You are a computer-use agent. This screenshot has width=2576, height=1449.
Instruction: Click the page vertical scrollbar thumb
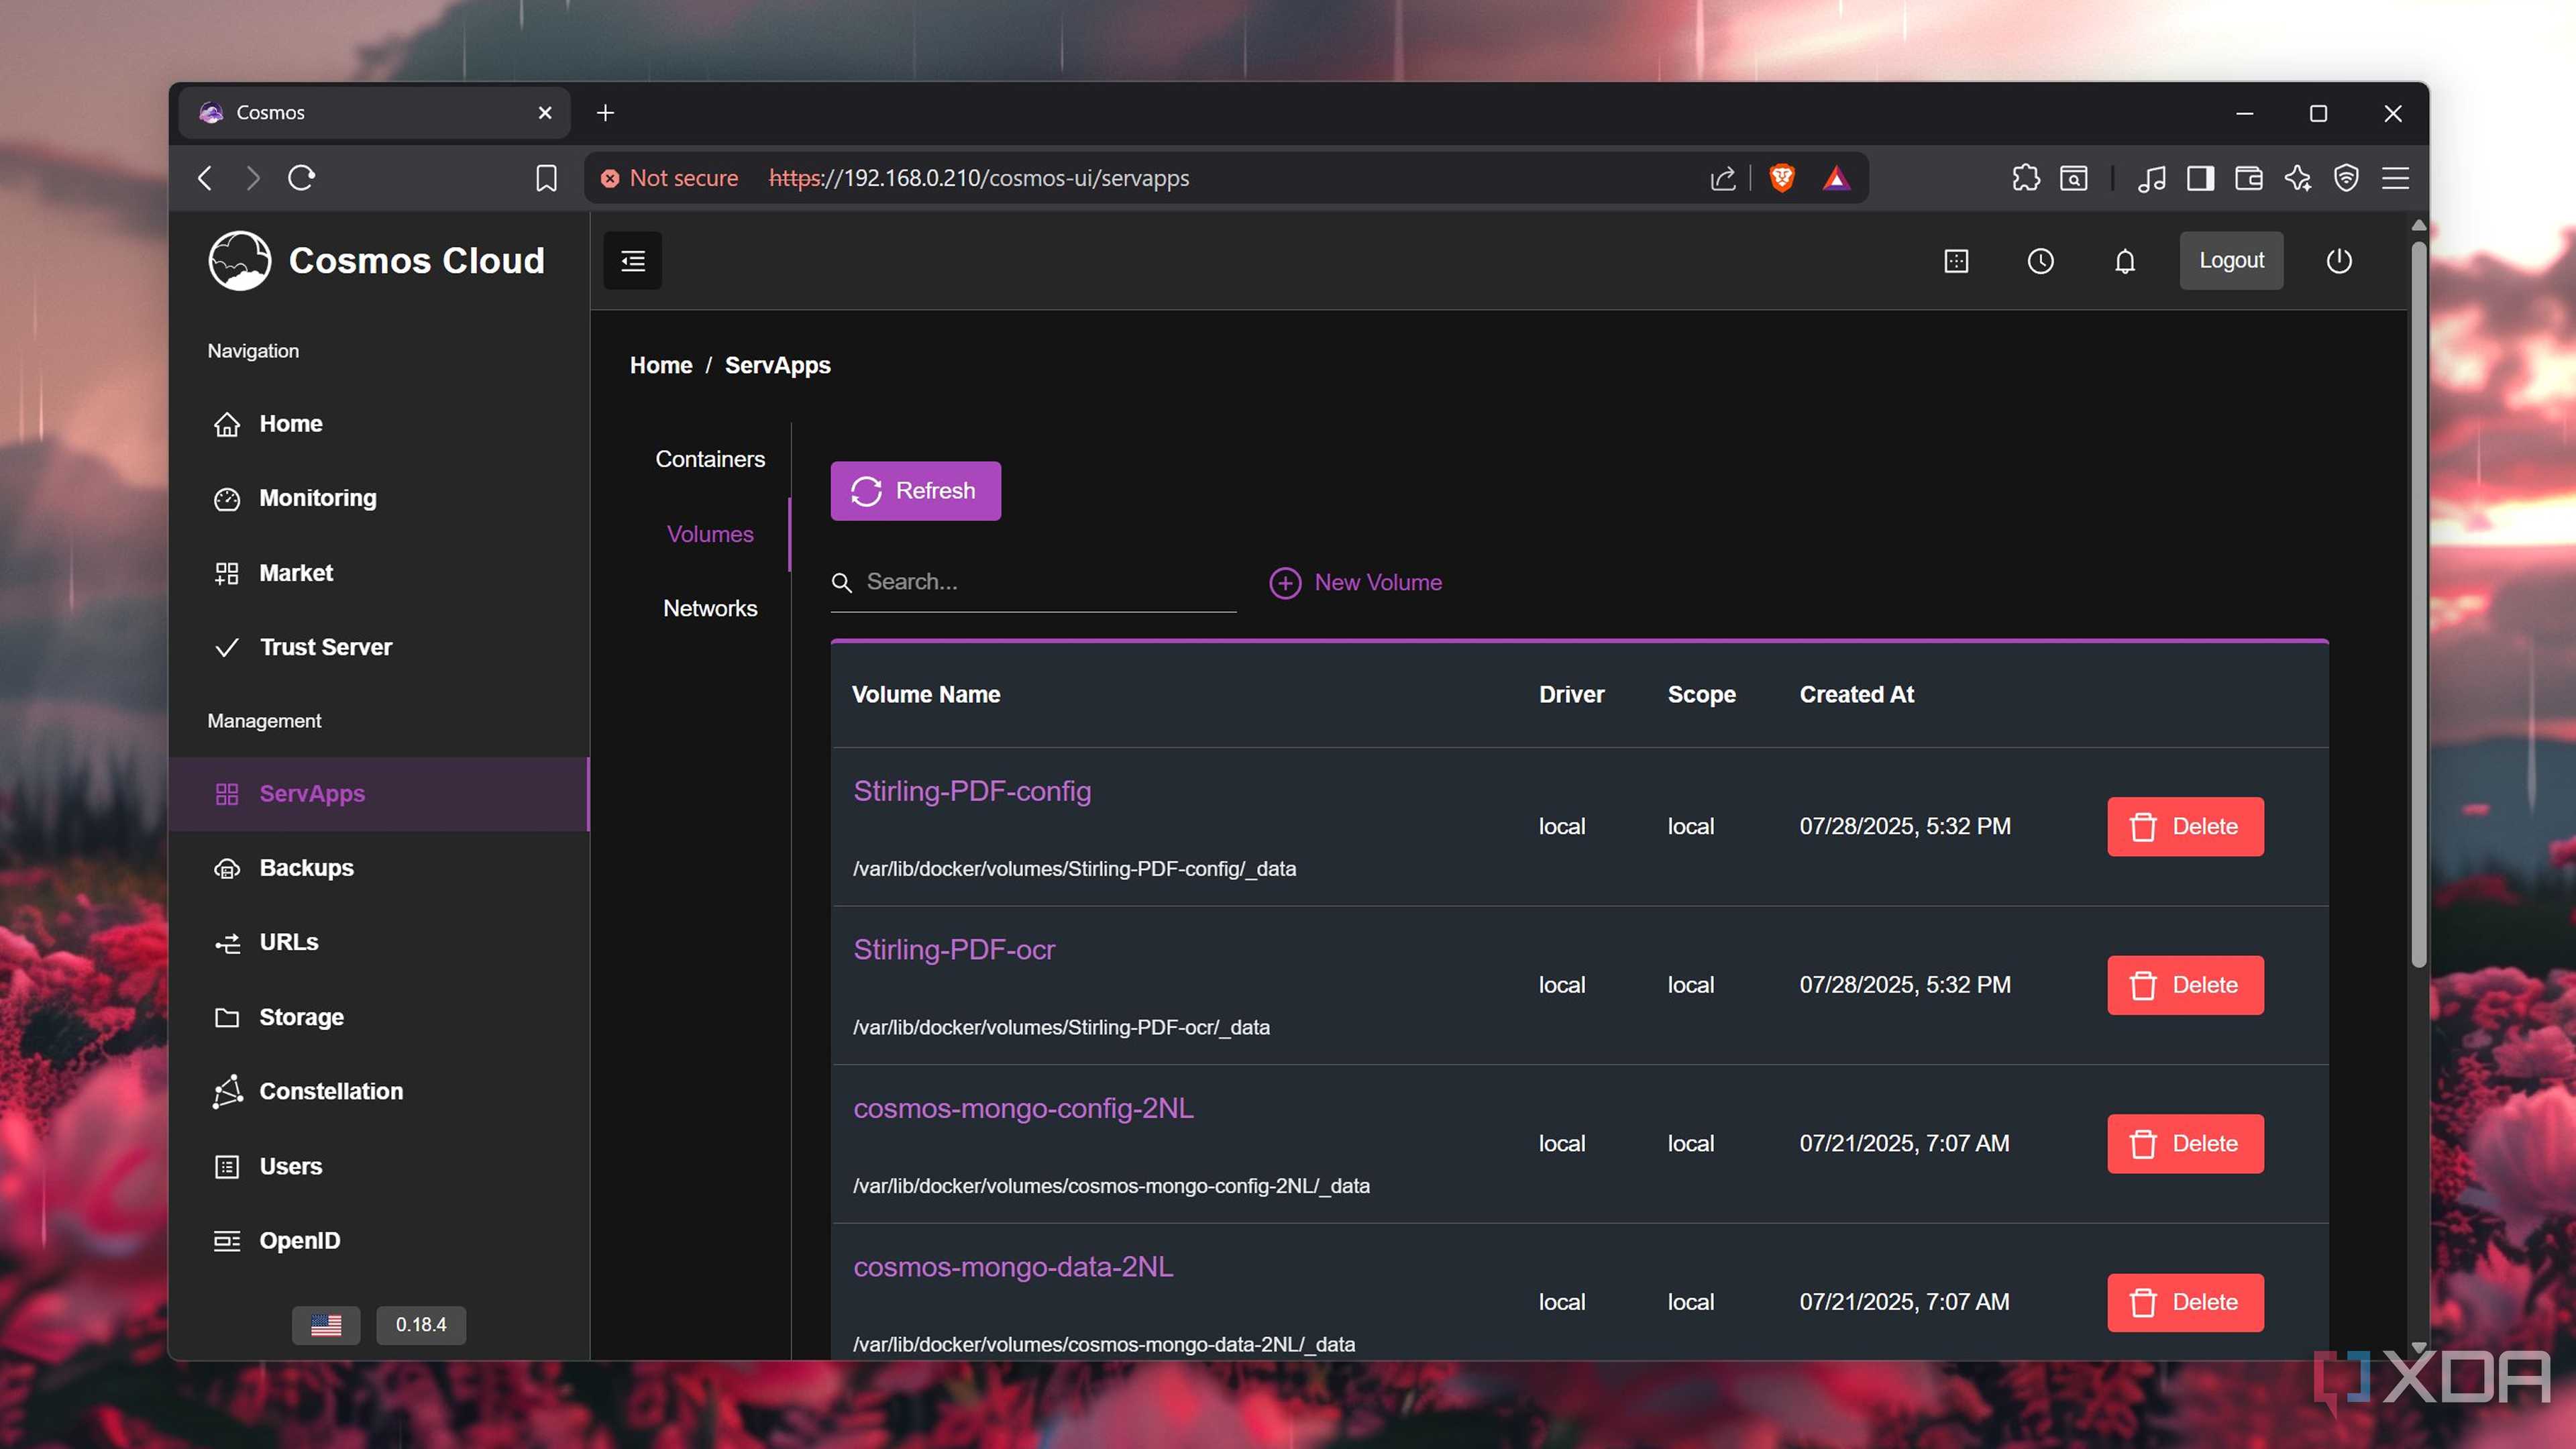pyautogui.click(x=2418, y=600)
